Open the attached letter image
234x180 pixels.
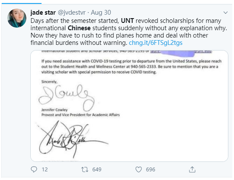coord(129,106)
